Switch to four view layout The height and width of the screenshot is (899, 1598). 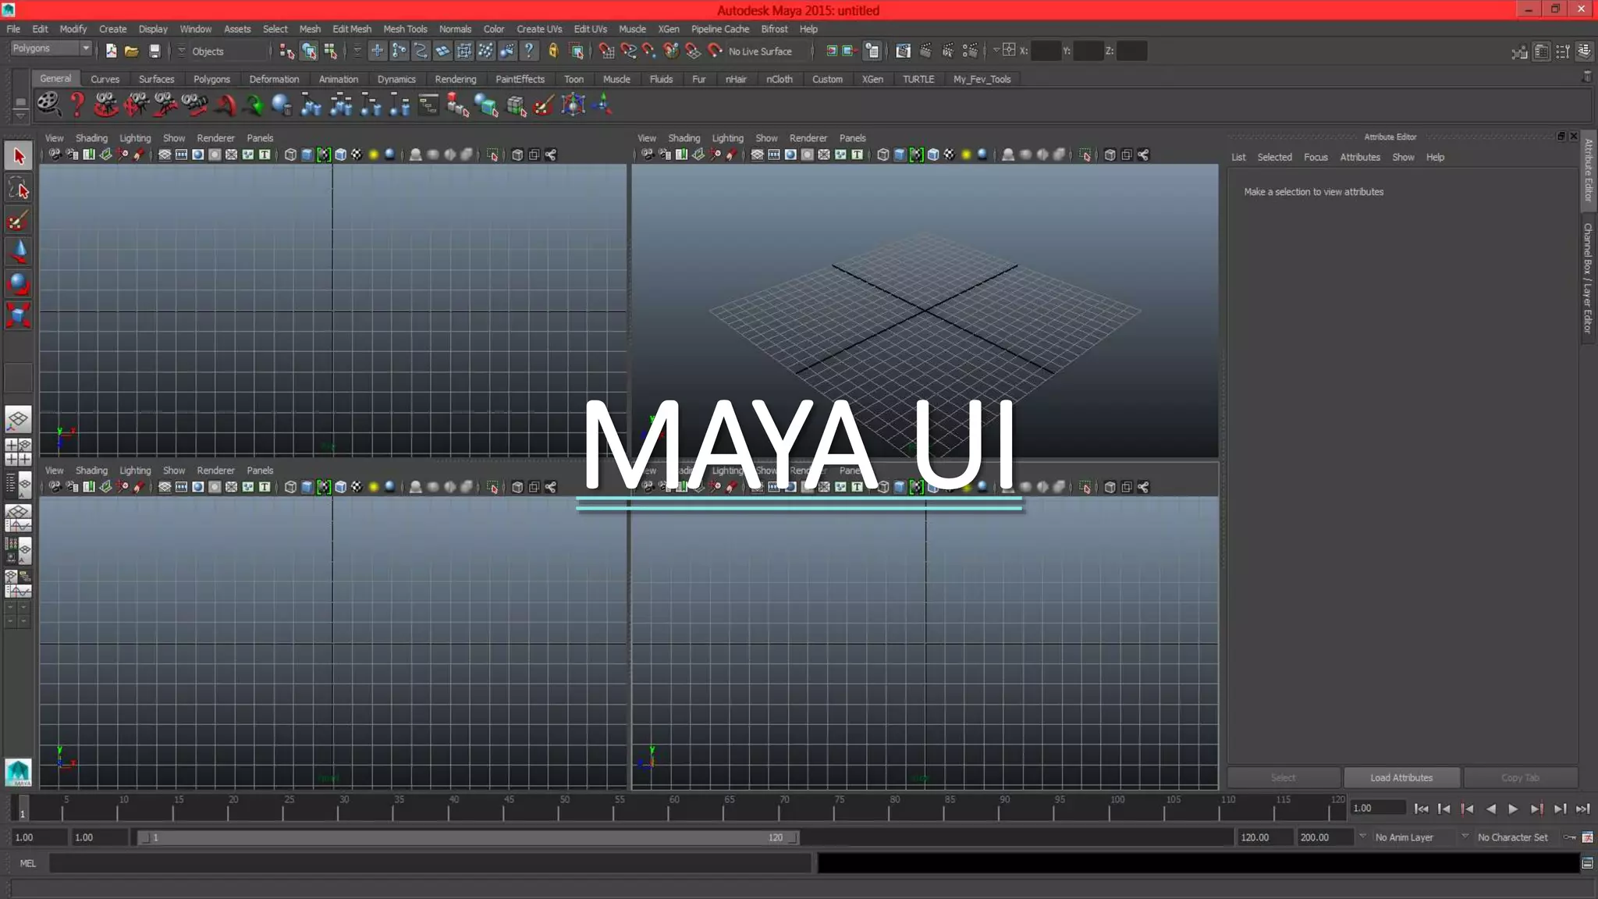pyautogui.click(x=19, y=452)
